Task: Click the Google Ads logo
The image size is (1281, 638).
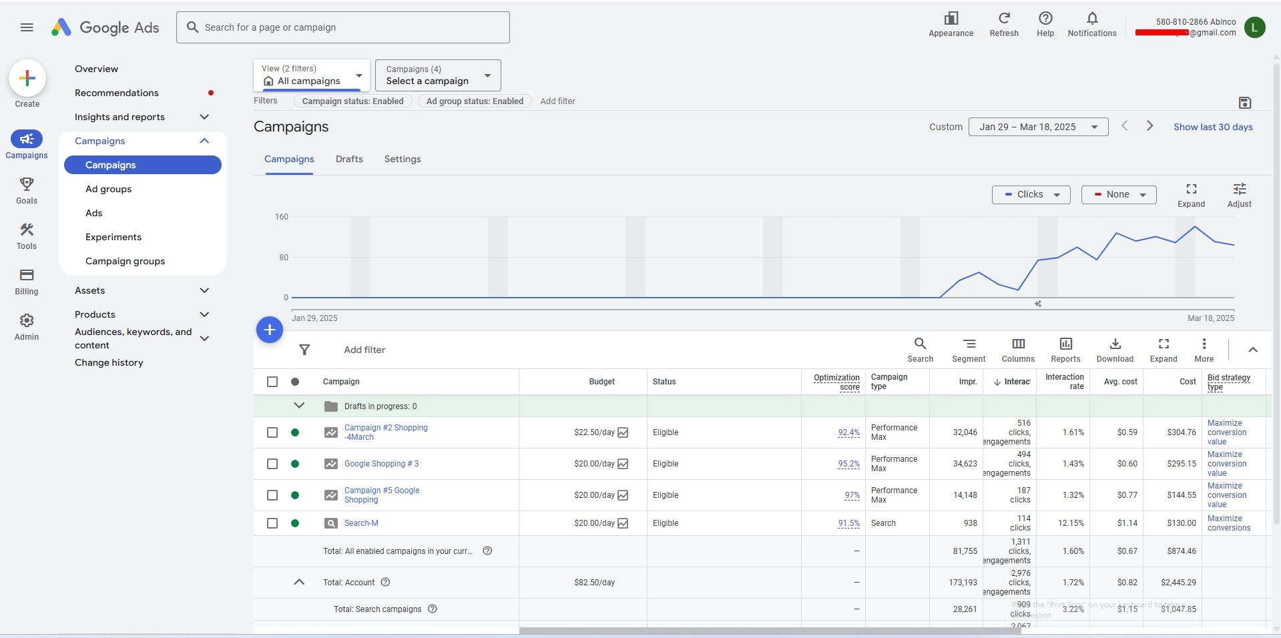Action: click(x=105, y=27)
